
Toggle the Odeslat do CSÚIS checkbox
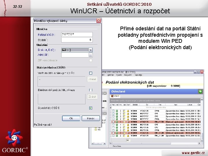(91, 108)
